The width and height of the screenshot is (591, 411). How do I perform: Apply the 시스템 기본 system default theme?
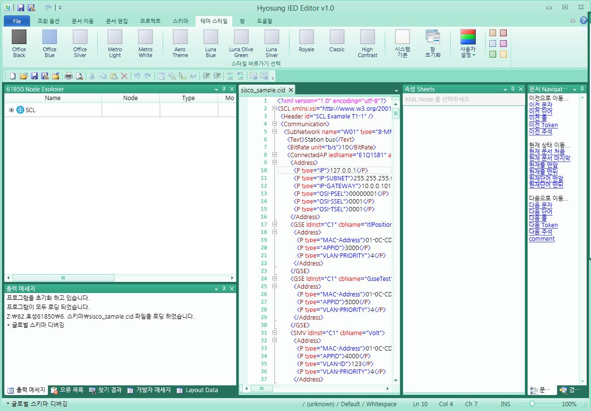[402, 44]
